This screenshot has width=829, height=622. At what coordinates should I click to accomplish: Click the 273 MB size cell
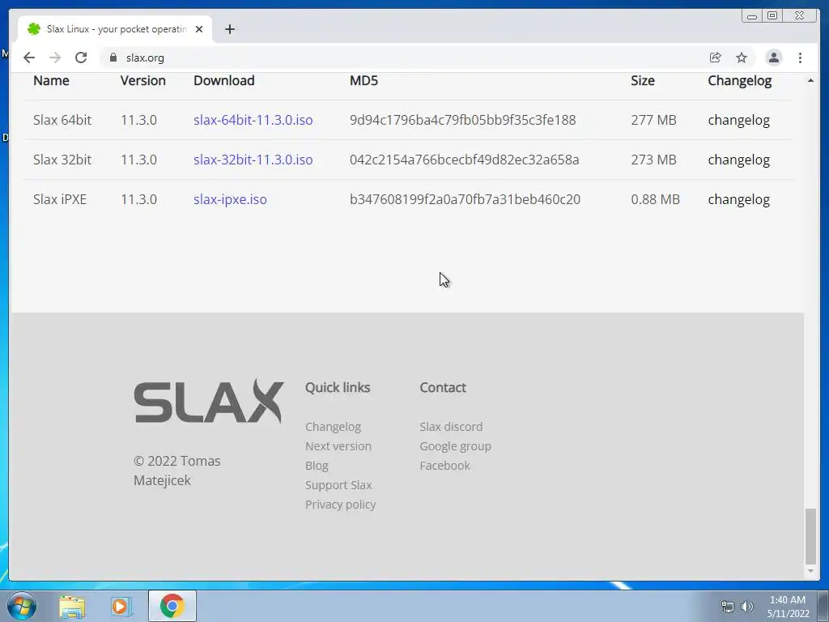tap(653, 160)
